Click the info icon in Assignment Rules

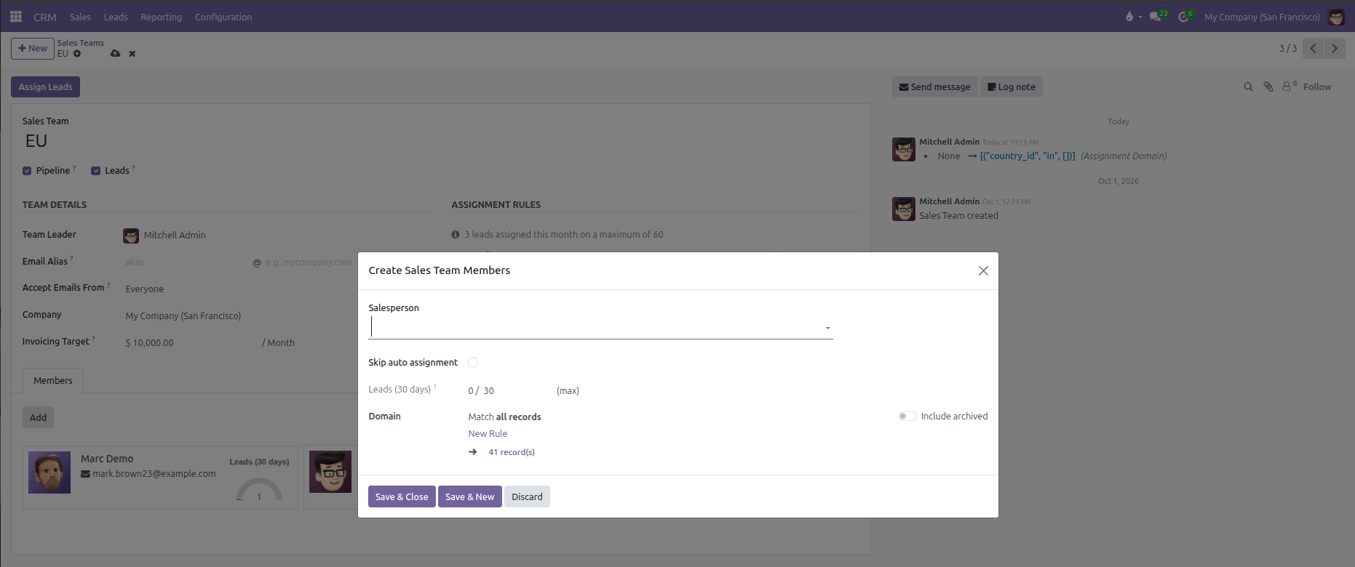click(x=456, y=234)
